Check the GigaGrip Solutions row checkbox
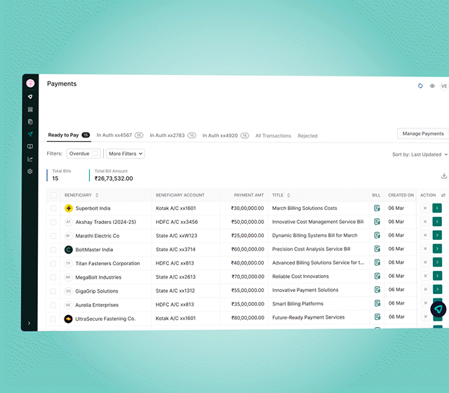 click(53, 291)
